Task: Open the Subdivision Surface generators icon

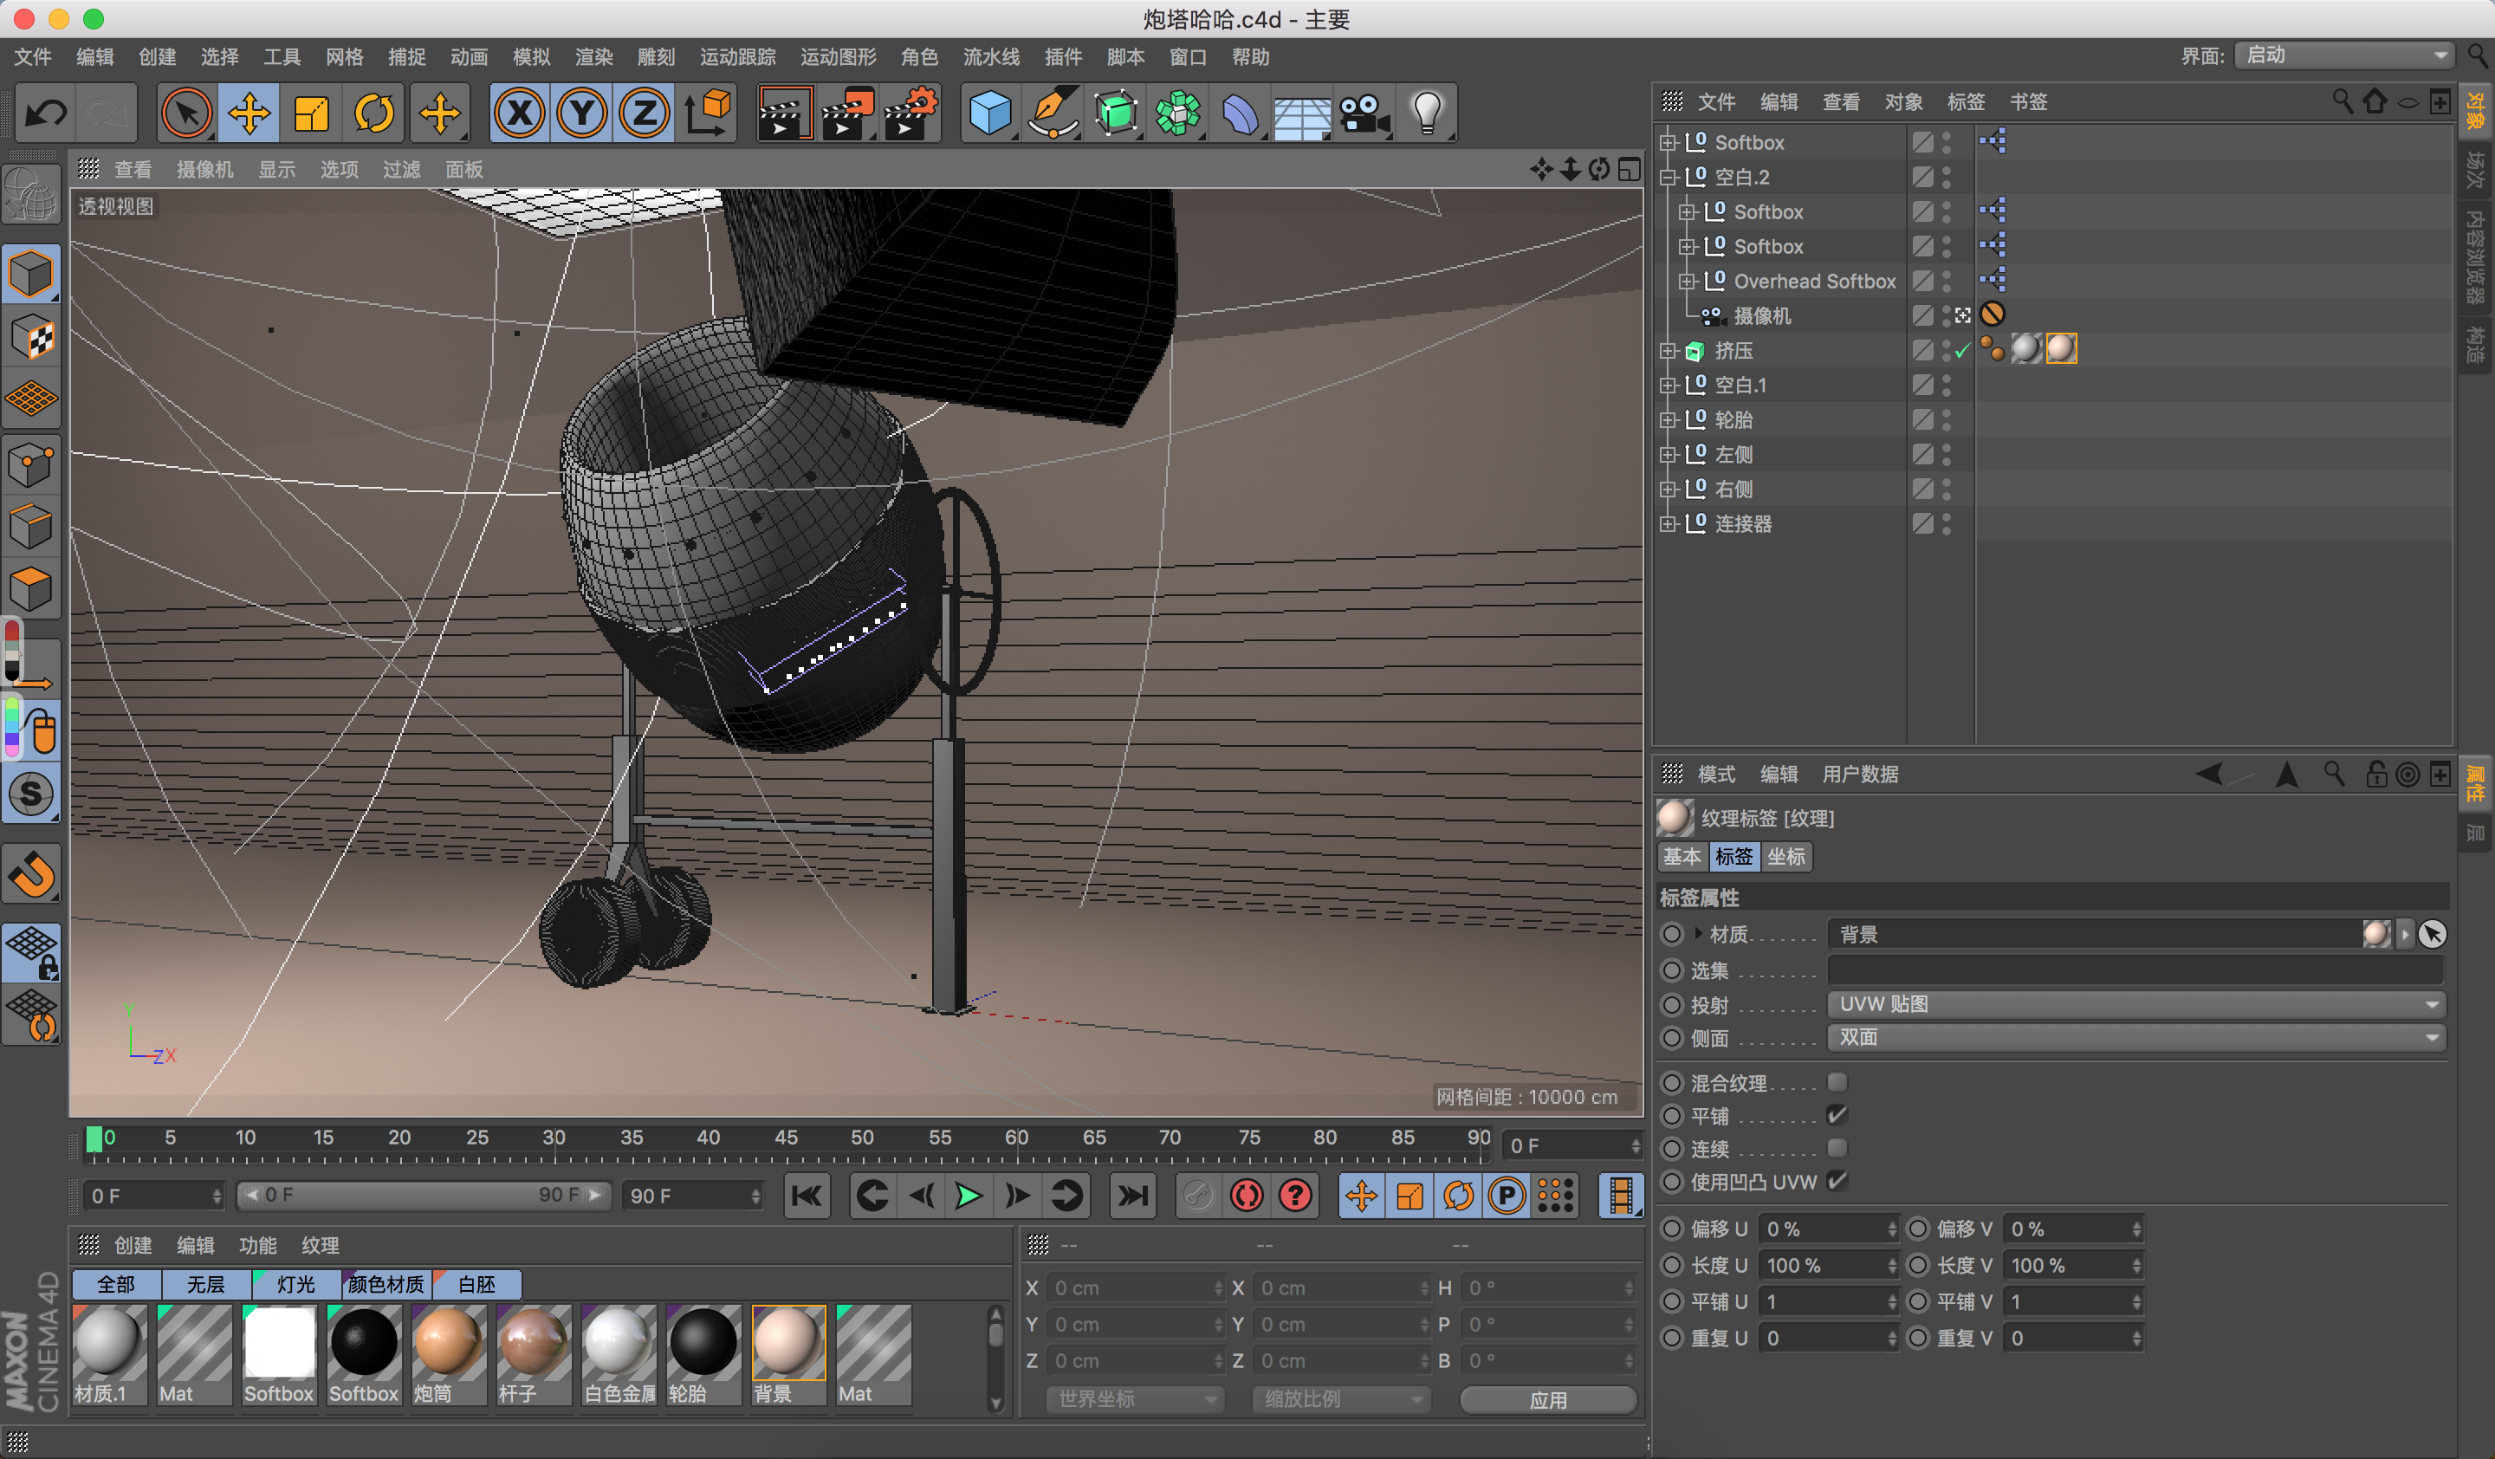Action: (1116, 113)
